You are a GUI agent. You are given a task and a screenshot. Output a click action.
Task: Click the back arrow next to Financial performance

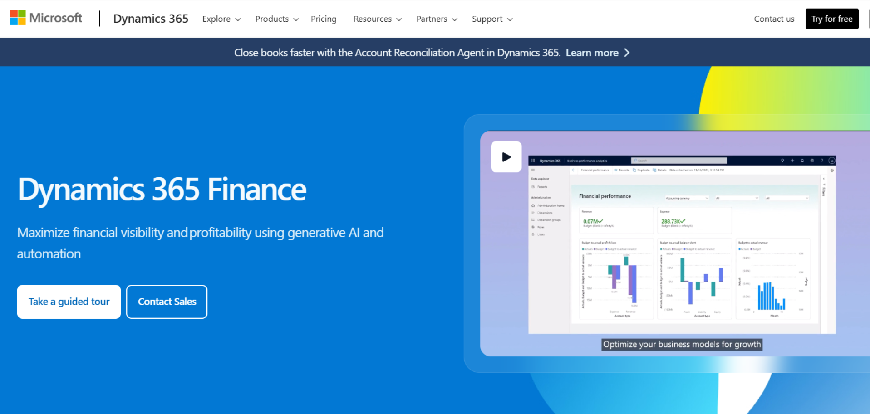click(574, 170)
